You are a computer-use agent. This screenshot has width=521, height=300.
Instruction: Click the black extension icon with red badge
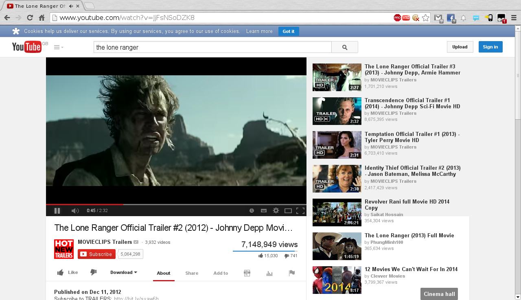pyautogui.click(x=501, y=18)
